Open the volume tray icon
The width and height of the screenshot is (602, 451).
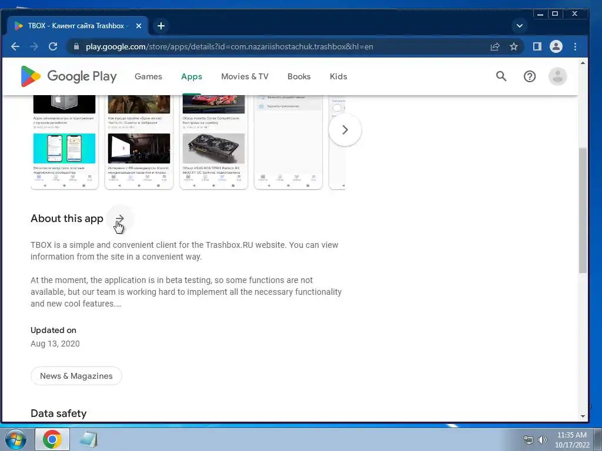click(542, 440)
